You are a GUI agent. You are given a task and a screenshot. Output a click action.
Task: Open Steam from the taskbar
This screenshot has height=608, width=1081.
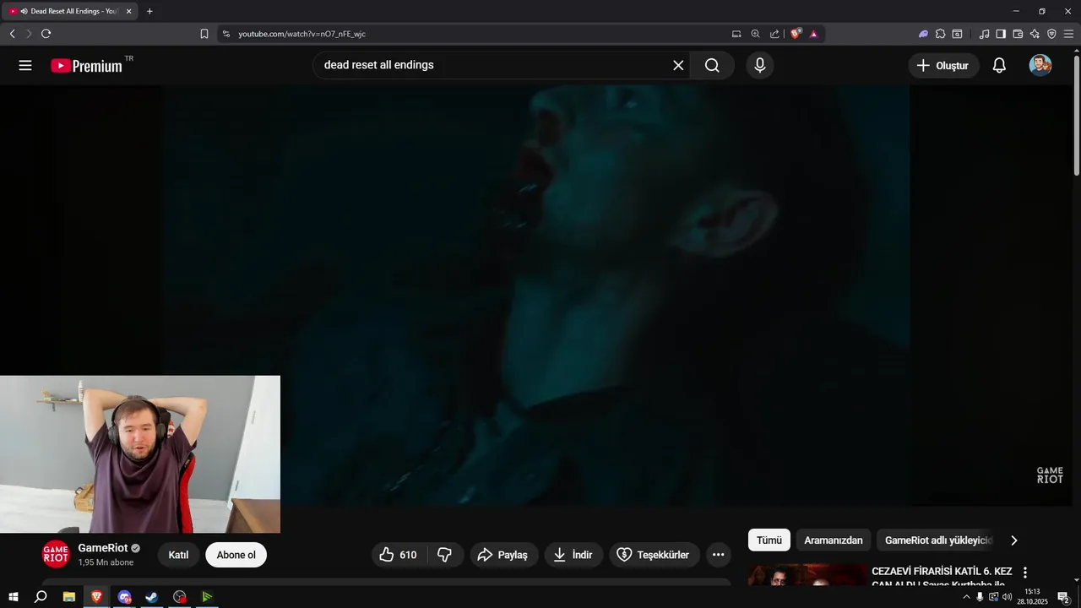152,597
